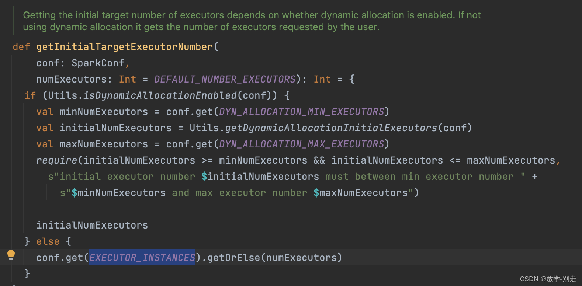
Task: Click the Int return type after parenthesis
Action: click(x=322, y=79)
